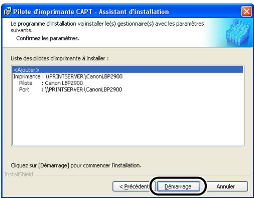The height and width of the screenshot is (198, 254).
Task: Click the installer icon in the title bar
Action: [8, 12]
